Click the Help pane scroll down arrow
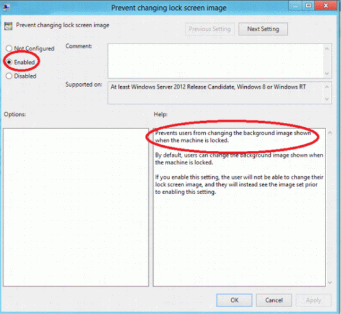This screenshot has height=314, width=341. [x=330, y=282]
